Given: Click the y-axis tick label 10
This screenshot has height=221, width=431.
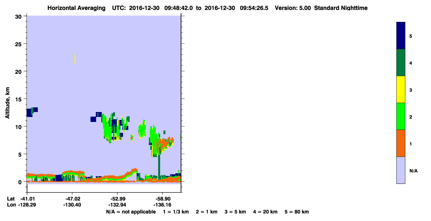Looking at the screenshot, I should (19, 127).
